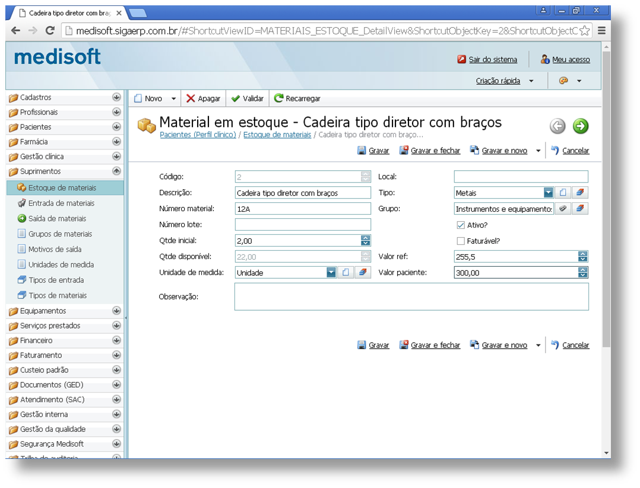Click the Recarregar toolbar button
640x488 pixels.
coord(297,98)
